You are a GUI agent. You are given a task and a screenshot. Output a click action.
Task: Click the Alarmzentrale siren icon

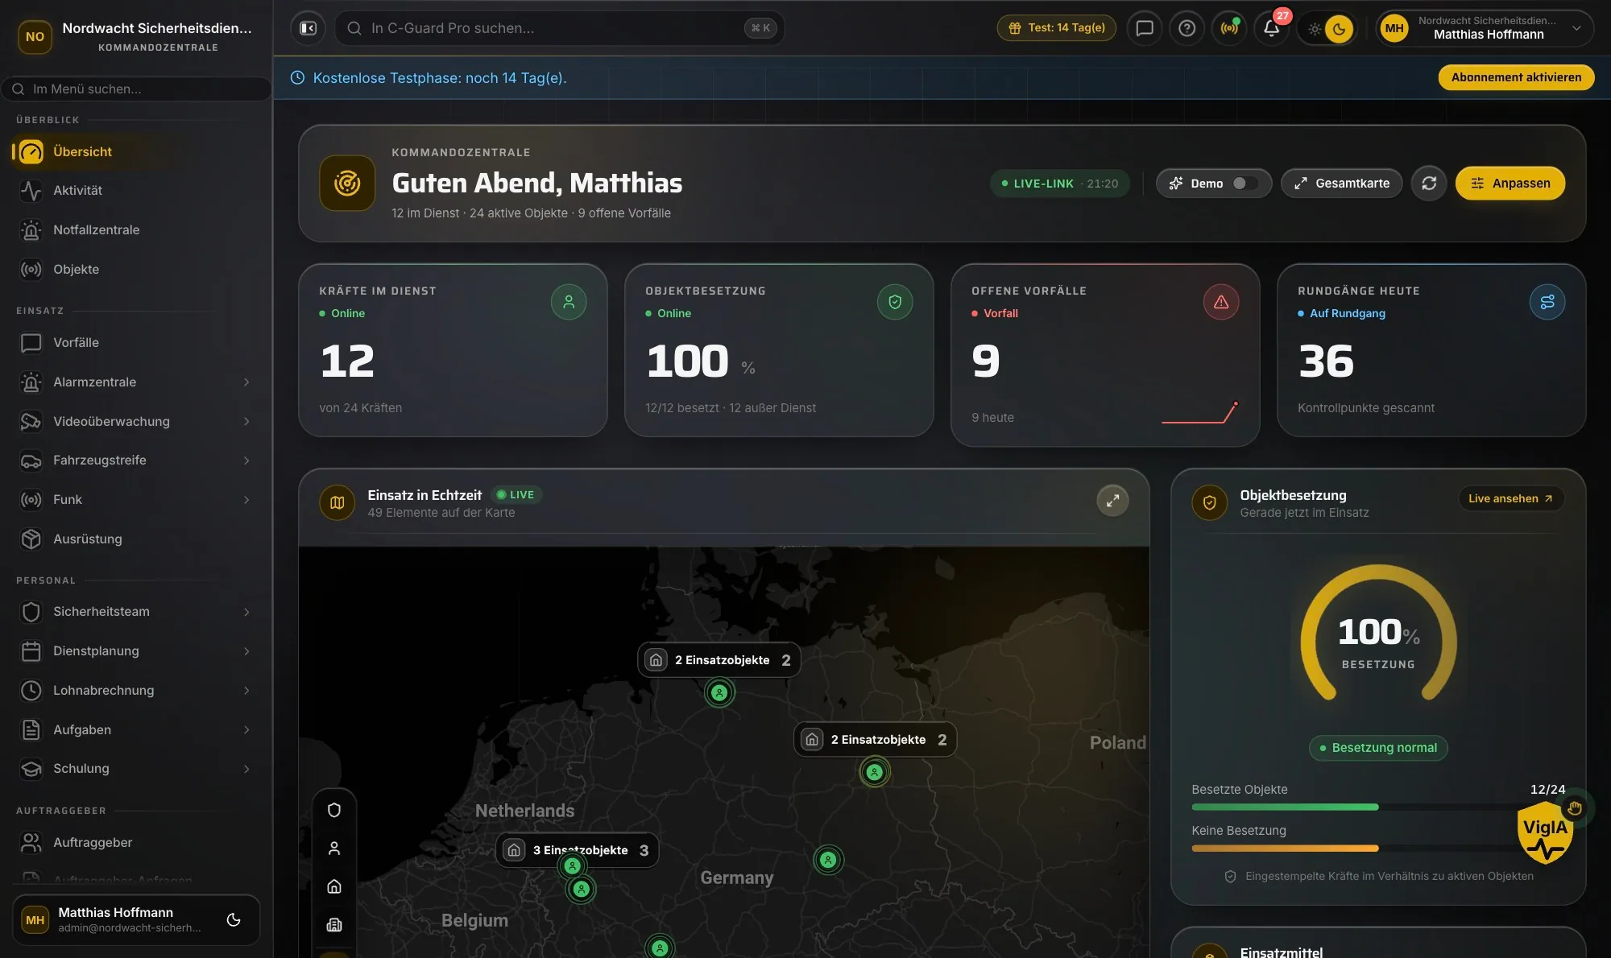coord(31,382)
